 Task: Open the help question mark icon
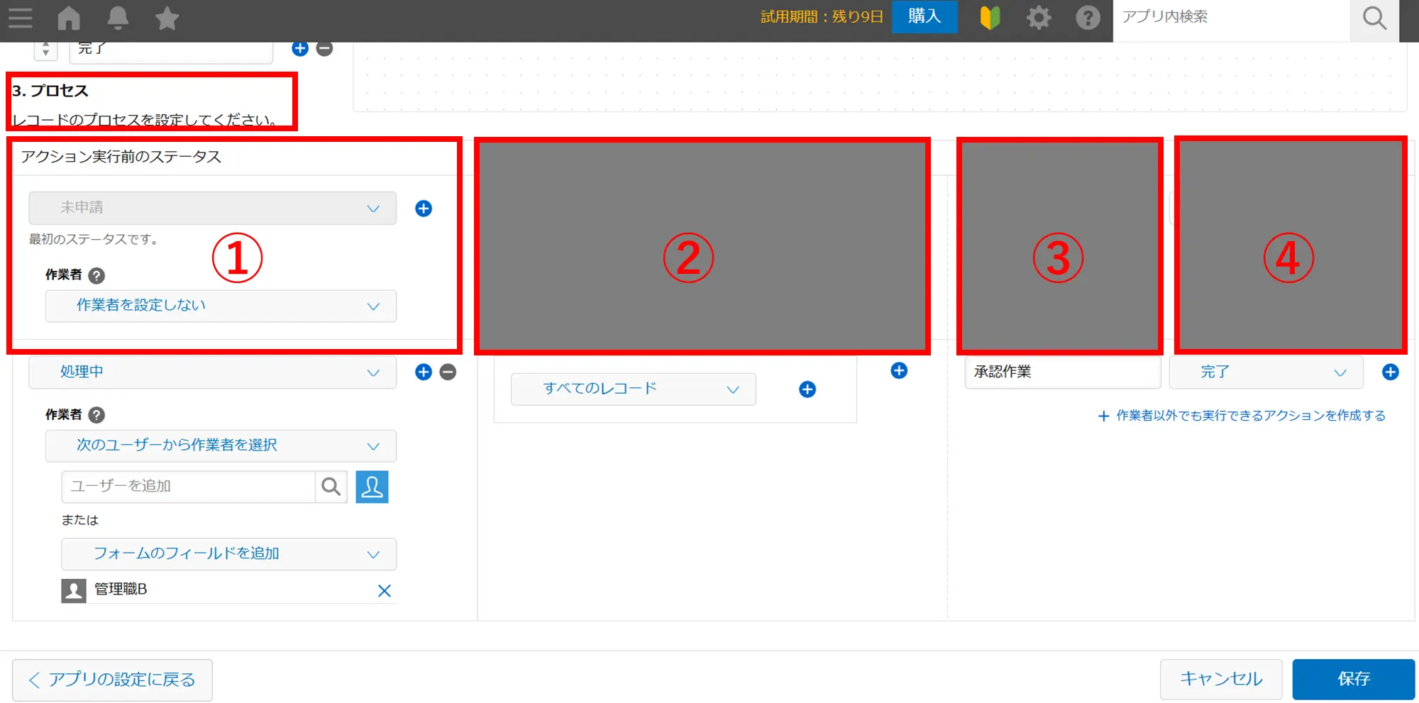click(1087, 18)
